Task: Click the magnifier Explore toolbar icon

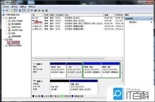Action: (x=43, y=11)
